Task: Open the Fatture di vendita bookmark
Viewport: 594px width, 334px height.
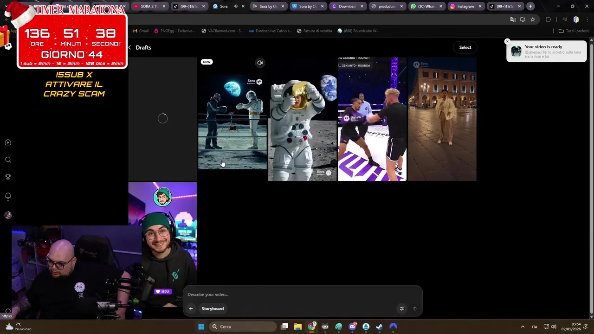Action: [x=315, y=31]
